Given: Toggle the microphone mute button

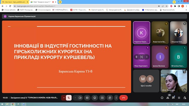Looking at the screenshot, I should pyautogui.click(x=69, y=98).
